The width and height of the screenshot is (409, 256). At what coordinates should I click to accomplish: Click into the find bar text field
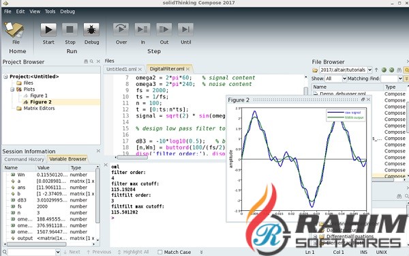point(31,252)
